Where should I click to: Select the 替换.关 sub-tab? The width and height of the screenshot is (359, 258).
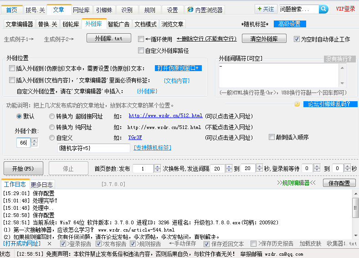(x=48, y=24)
